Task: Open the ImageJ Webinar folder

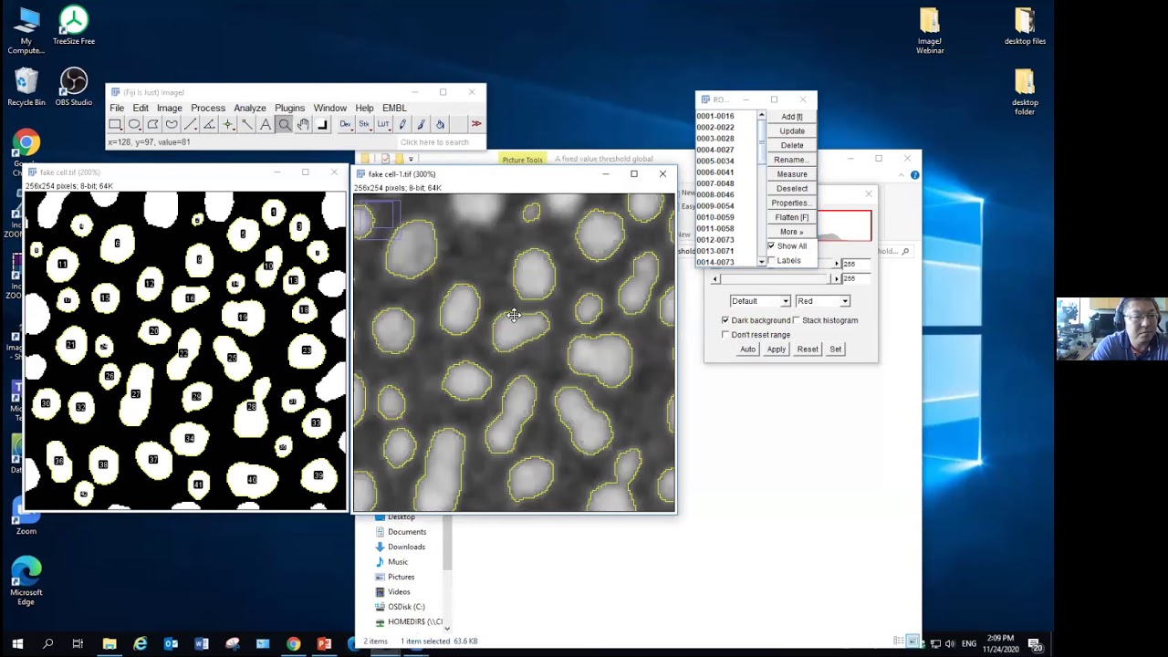Action: coord(929,31)
